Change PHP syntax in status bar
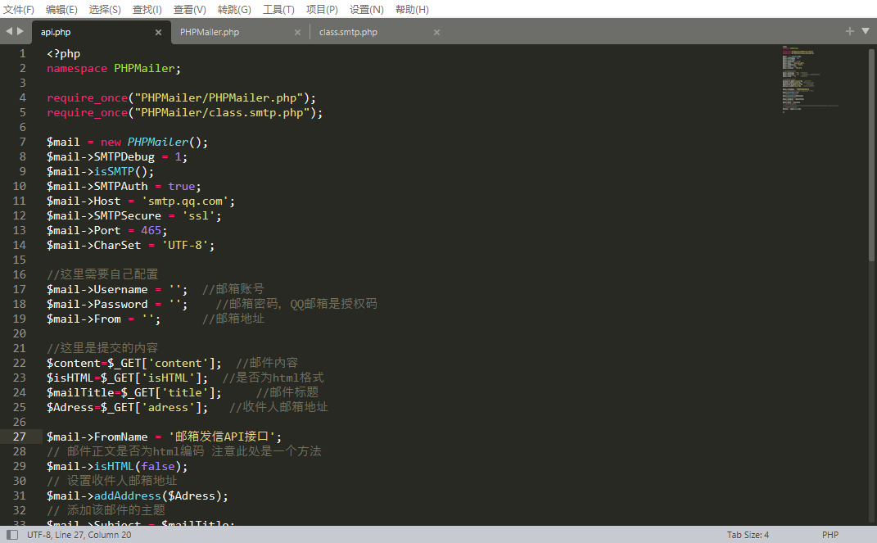Viewport: 877px width, 543px height. (830, 535)
